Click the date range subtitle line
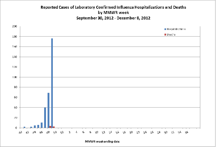 pyautogui.click(x=113, y=18)
